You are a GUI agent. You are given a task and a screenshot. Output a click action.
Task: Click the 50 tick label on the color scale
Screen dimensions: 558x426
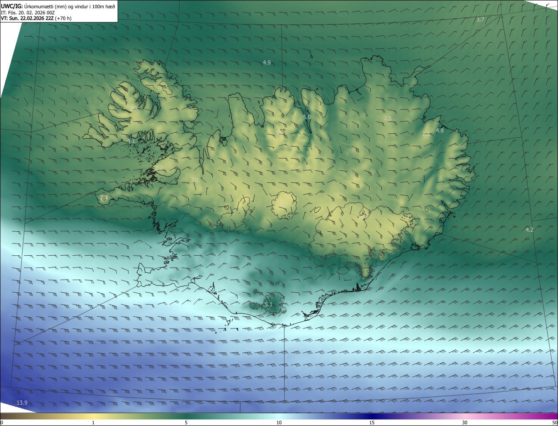point(555,423)
